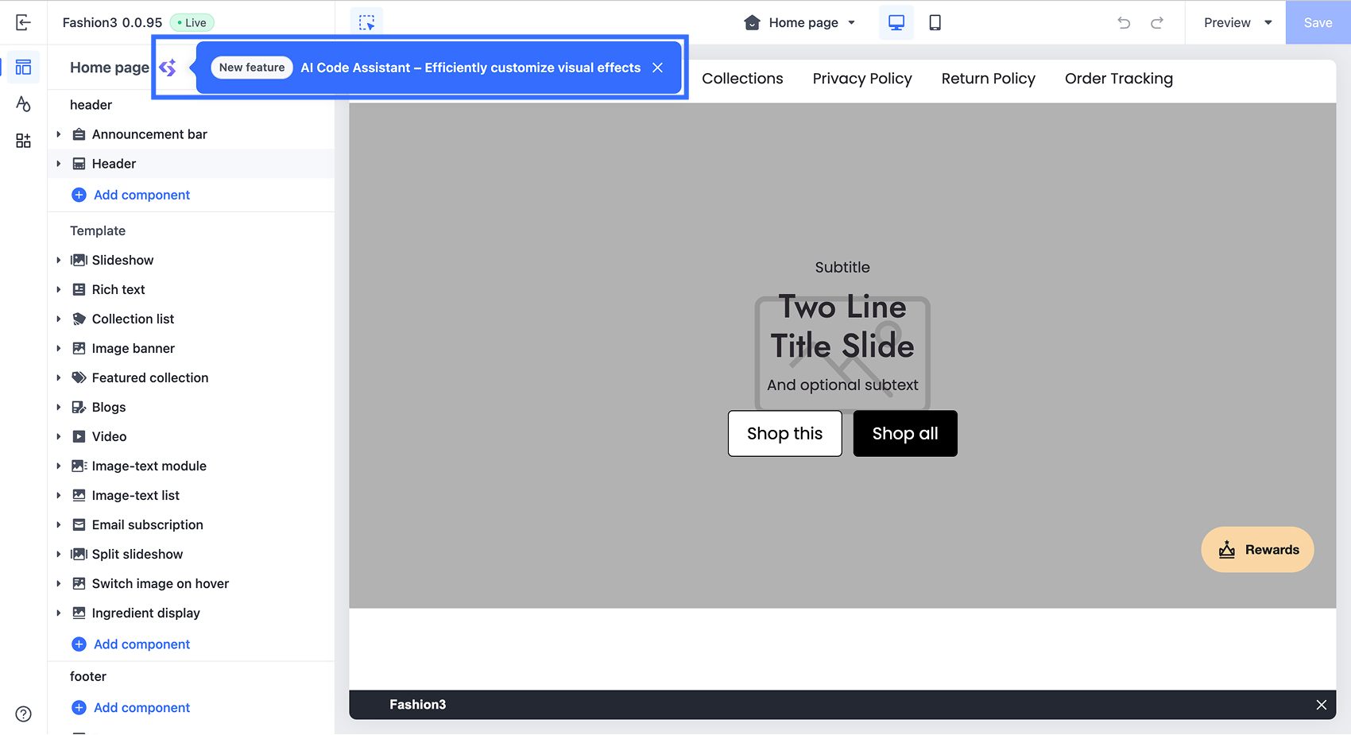Click the Email subscription envelope icon
Viewport: 1351px width, 735px height.
click(x=79, y=524)
